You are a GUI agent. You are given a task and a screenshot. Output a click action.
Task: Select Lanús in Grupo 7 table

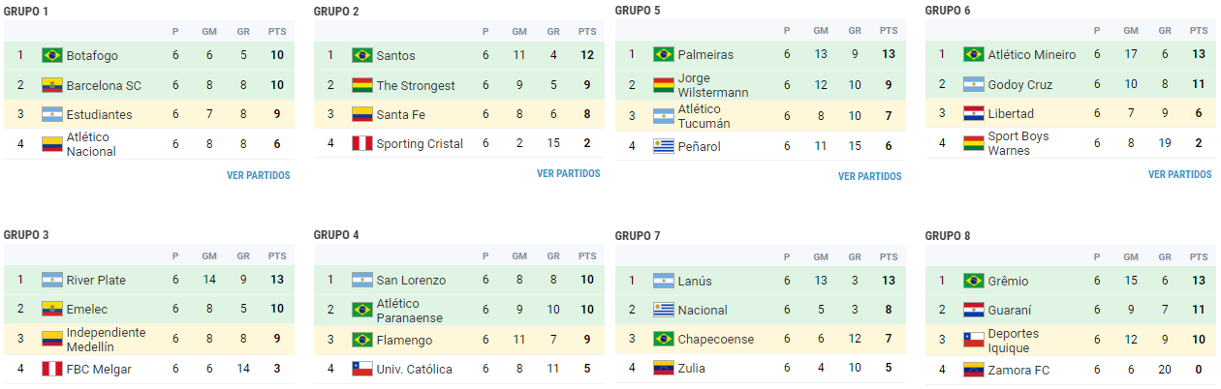coord(695,281)
